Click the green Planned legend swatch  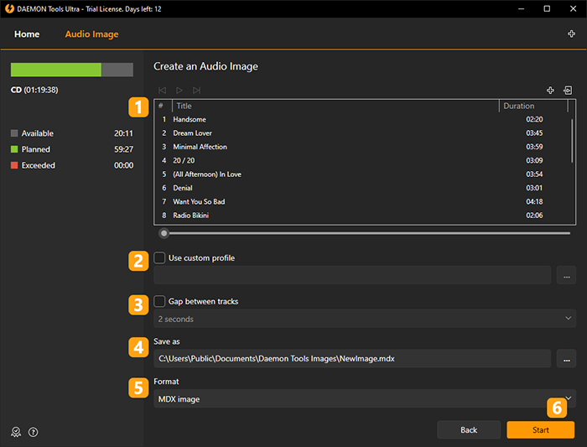pyautogui.click(x=14, y=149)
